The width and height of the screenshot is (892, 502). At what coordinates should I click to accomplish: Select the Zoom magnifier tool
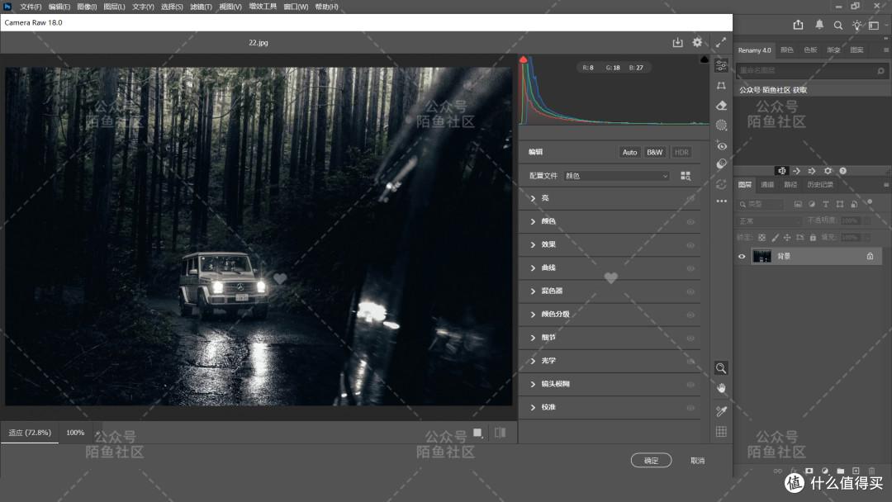click(721, 367)
